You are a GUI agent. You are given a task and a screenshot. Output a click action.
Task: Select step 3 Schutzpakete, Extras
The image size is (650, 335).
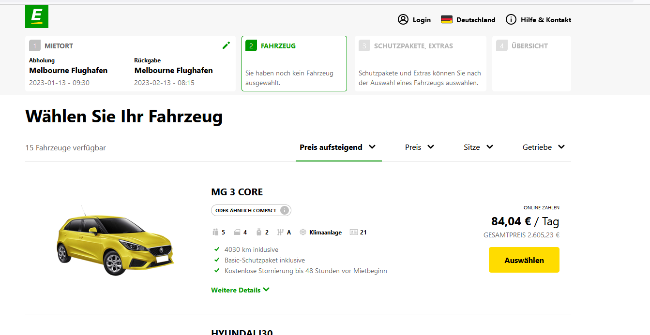coord(420,63)
